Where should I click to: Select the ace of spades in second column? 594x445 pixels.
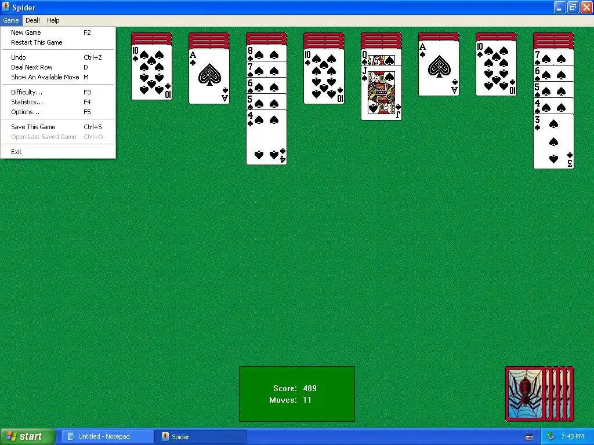[x=209, y=76]
